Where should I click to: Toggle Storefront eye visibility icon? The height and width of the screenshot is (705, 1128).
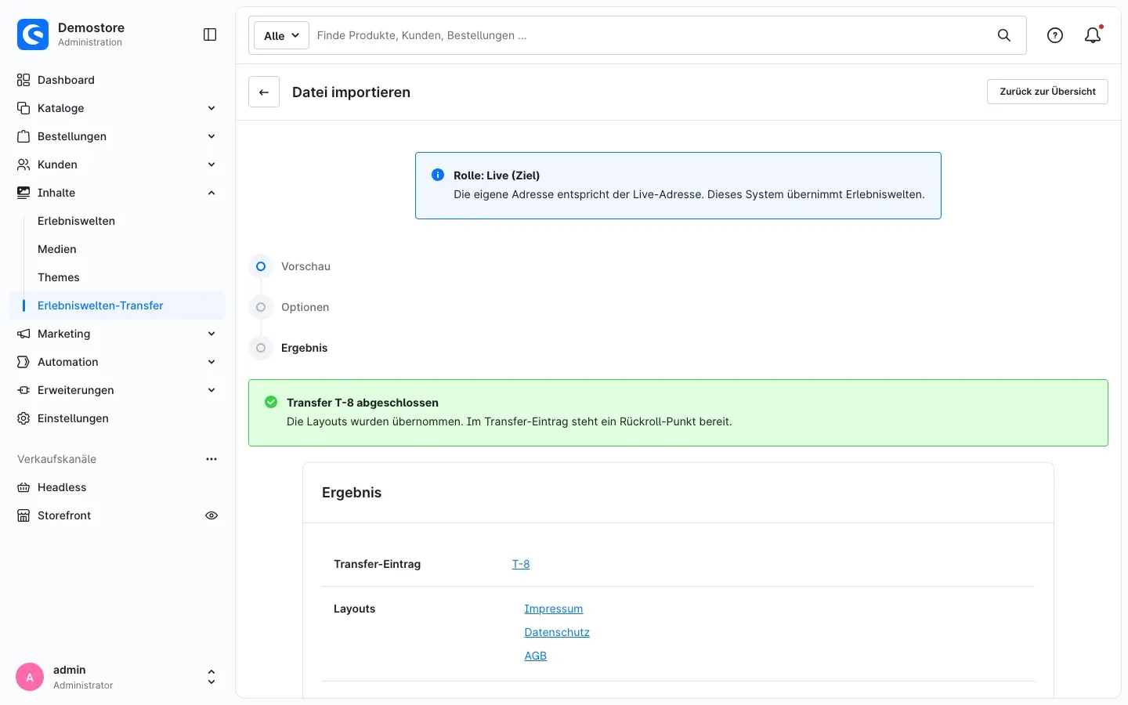click(211, 515)
